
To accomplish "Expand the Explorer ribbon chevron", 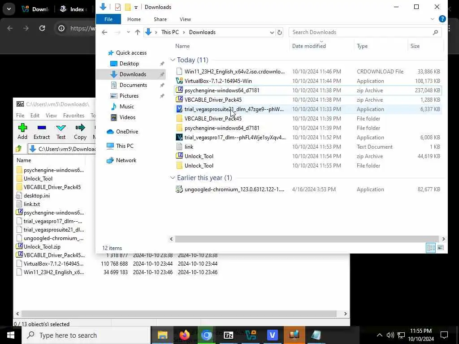I will pyautogui.click(x=433, y=19).
